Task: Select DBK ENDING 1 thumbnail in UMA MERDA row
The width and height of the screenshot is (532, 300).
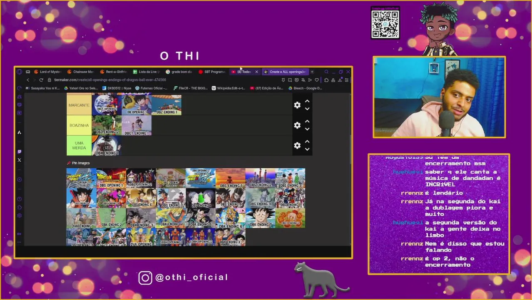Action: 107,145
